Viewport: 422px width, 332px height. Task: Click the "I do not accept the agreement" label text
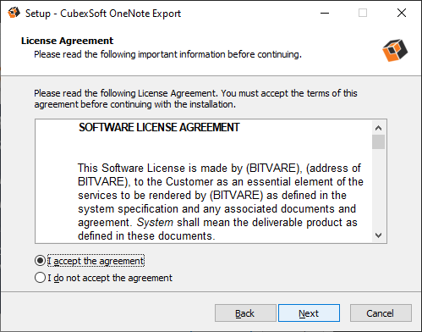coord(110,278)
